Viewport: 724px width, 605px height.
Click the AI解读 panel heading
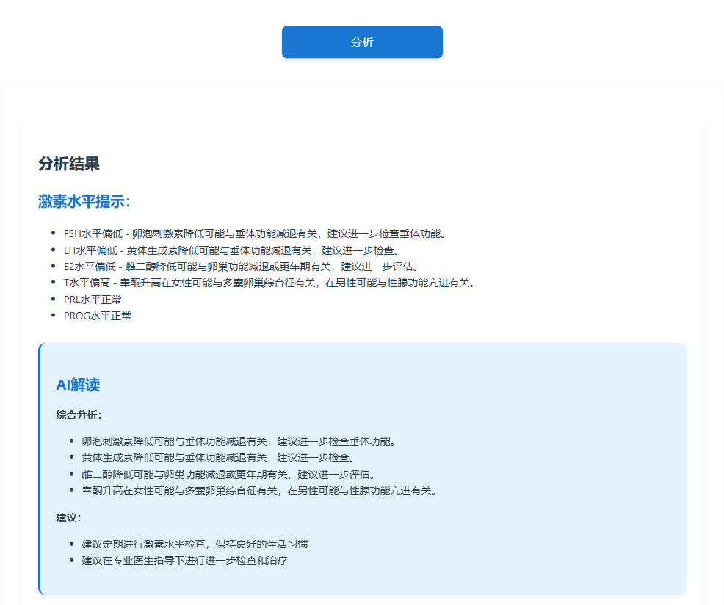(78, 385)
